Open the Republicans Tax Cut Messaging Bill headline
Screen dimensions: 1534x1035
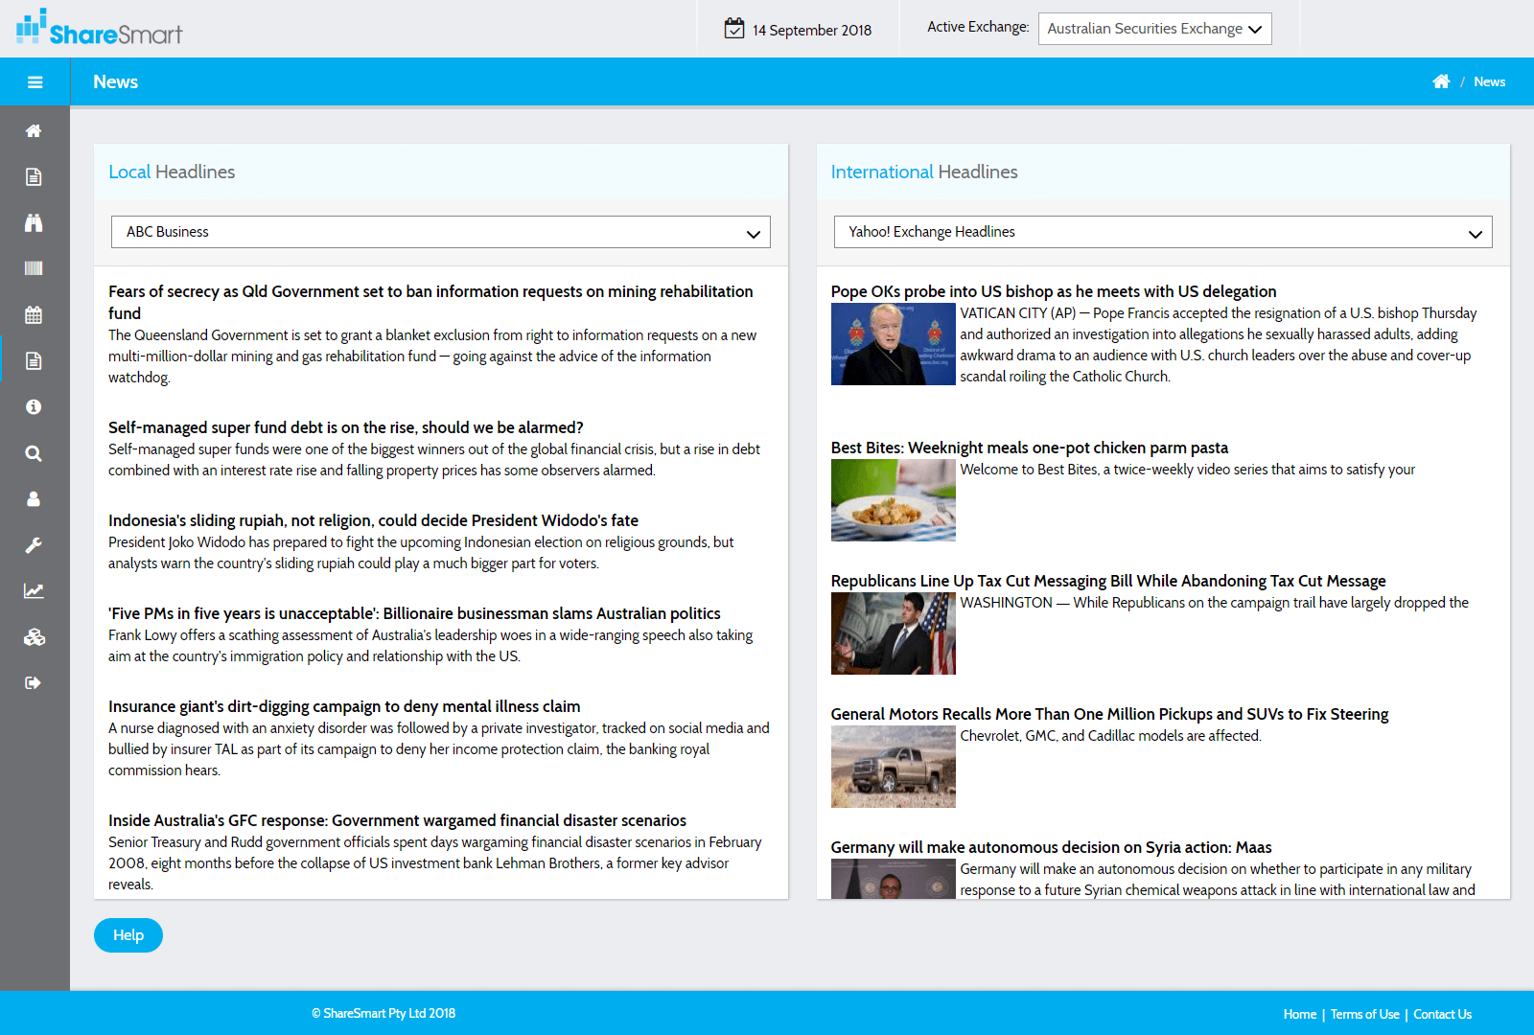(x=1108, y=581)
